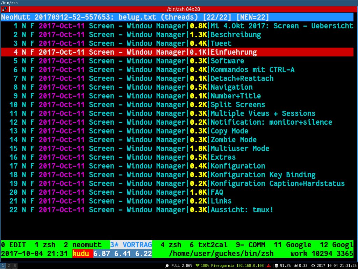Click the hardstatus date 2017-10-04 21:31

coord(35,254)
